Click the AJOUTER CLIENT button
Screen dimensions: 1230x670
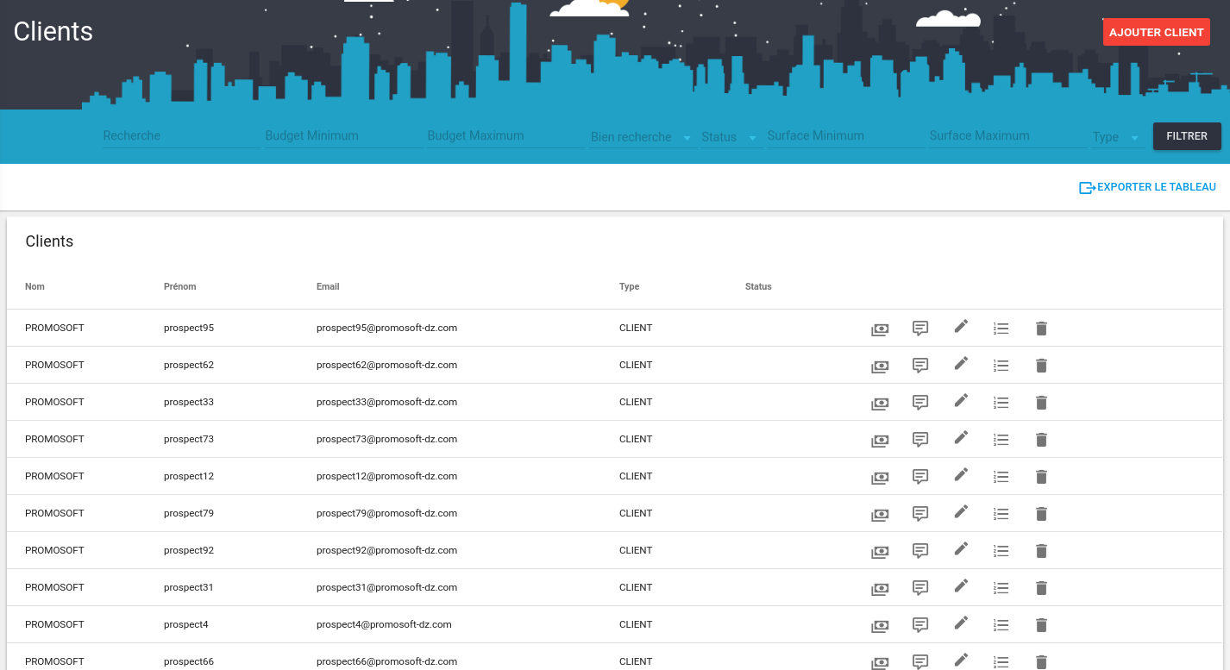click(1156, 32)
